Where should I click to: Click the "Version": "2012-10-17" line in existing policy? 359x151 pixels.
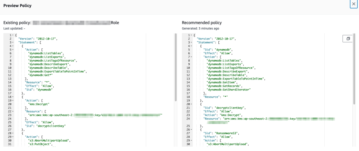coord(38,39)
